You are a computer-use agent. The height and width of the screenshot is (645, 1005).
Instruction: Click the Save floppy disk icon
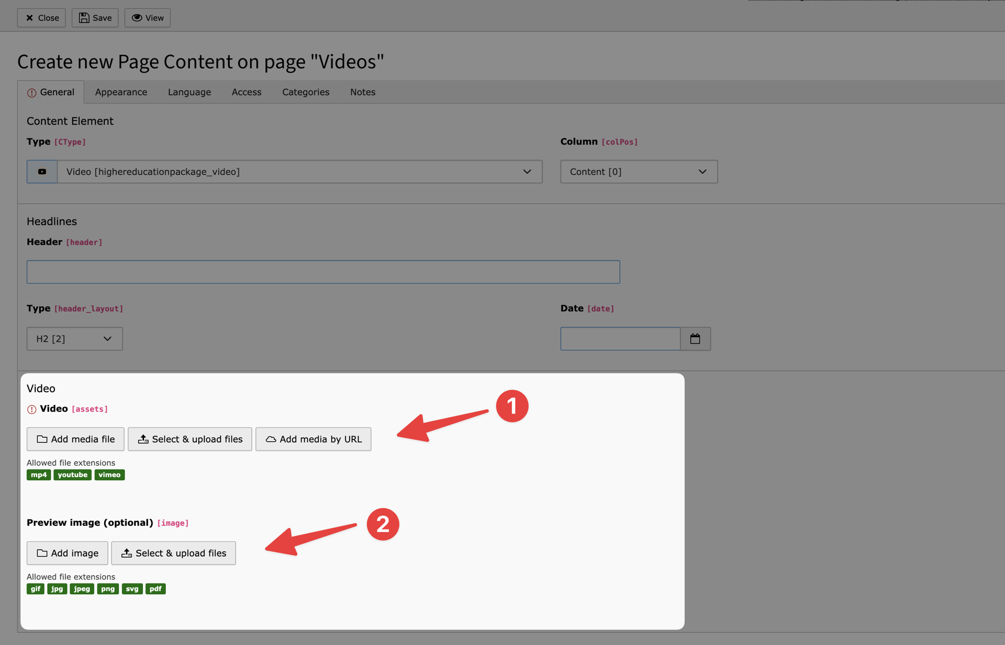[84, 18]
